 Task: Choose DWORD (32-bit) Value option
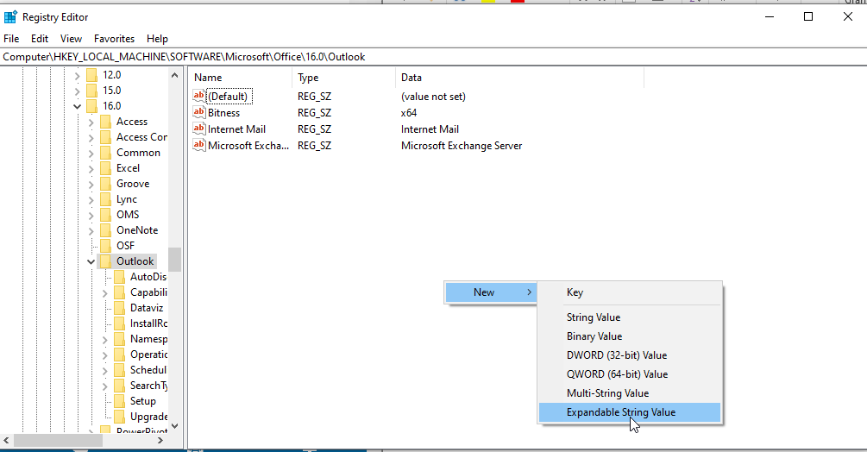coord(630,355)
